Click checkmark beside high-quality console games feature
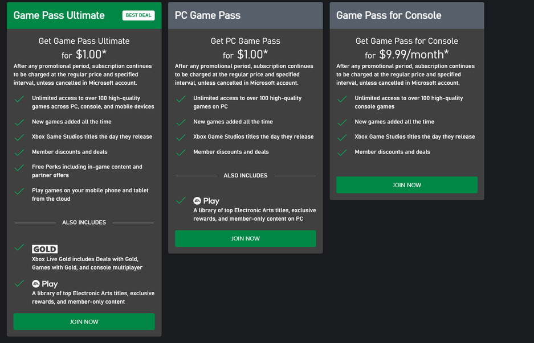The height and width of the screenshot is (343, 534). click(x=343, y=99)
